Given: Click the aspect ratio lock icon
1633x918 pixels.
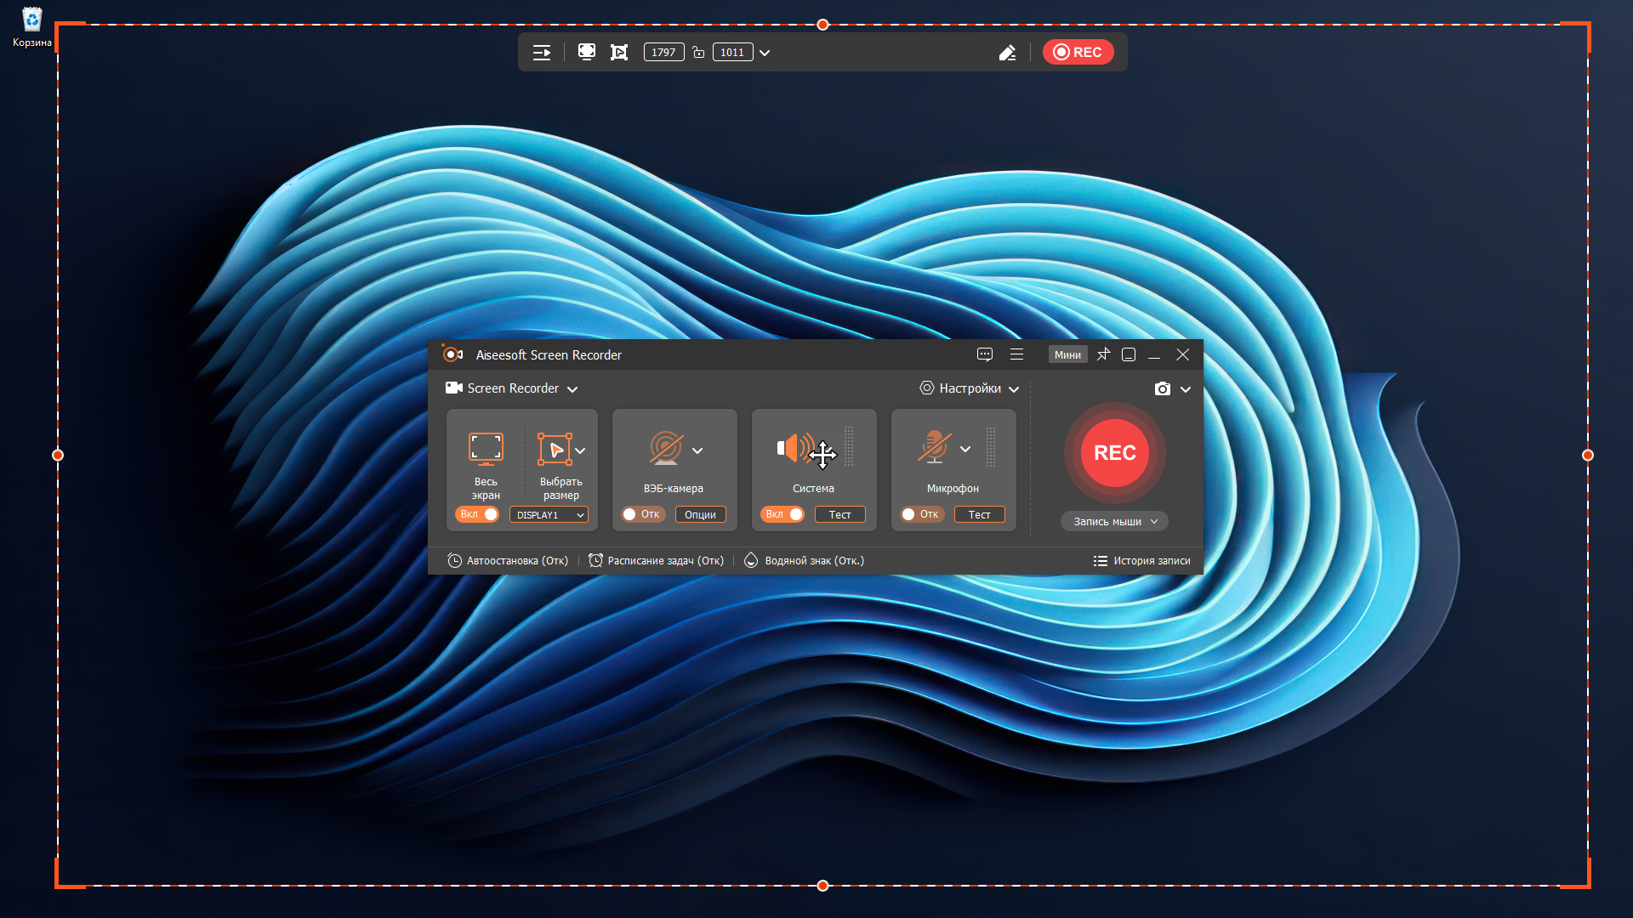Looking at the screenshot, I should coord(698,53).
